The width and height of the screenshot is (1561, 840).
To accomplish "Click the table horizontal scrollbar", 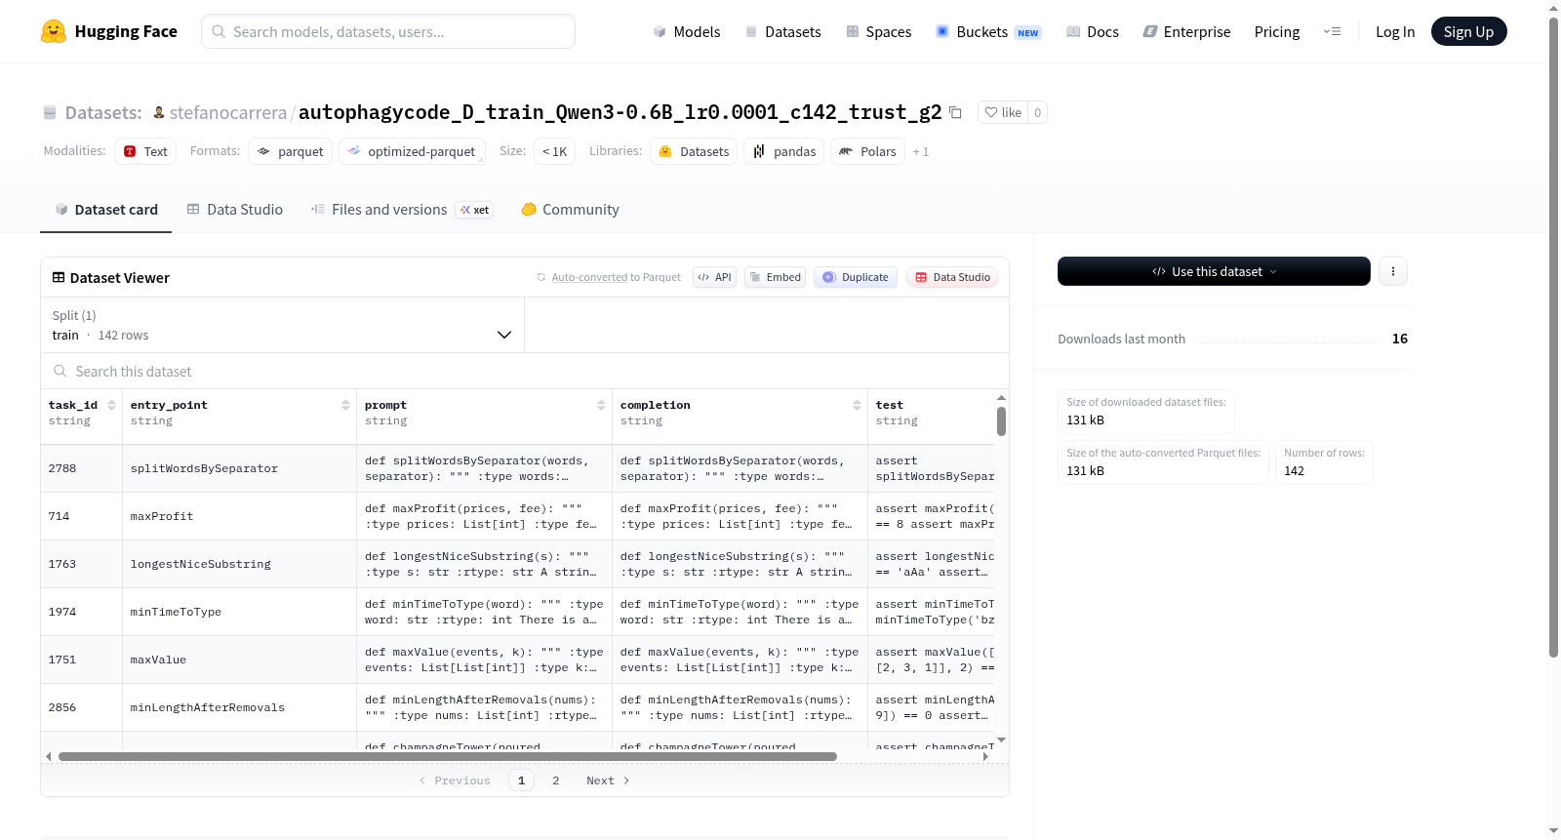I will [448, 756].
